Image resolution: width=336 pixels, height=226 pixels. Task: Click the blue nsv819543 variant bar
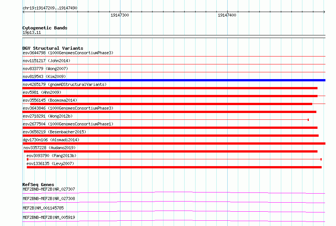coord(174,80)
